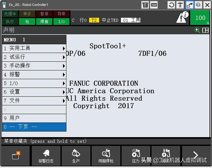Viewport: 212px width, 168px height.
Task: Open the on-screen keyboard icon
Action: click(x=154, y=5)
